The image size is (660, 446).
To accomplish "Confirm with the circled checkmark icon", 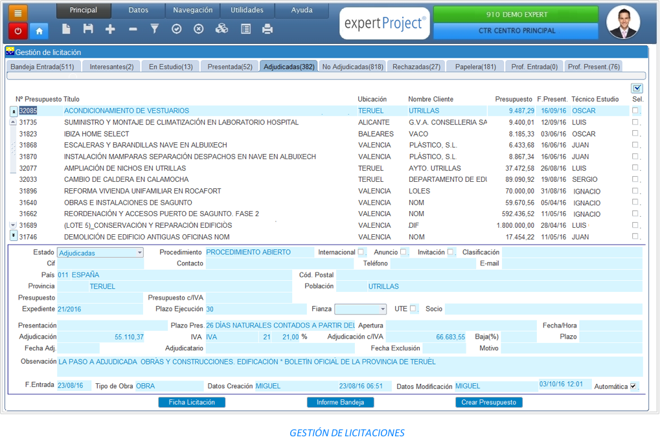I will point(177,28).
